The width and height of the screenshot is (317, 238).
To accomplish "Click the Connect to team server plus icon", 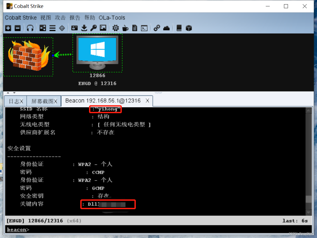I will pyautogui.click(x=8, y=28).
